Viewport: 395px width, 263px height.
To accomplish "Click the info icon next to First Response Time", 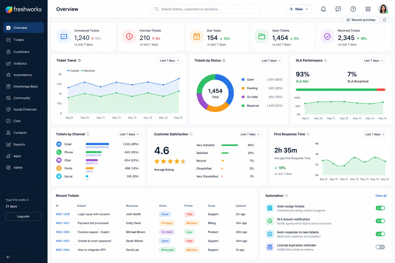I will 308,134.
